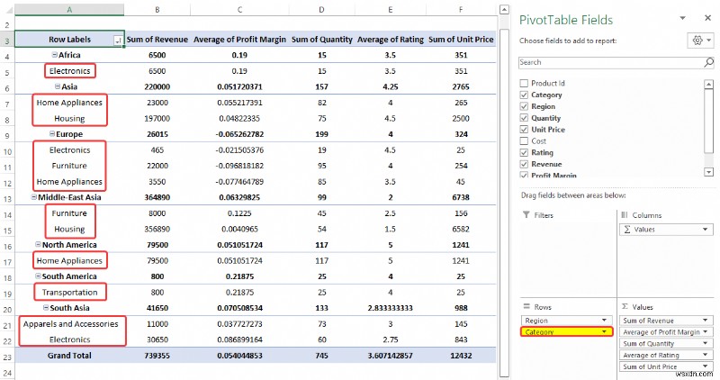Select the grand total revenue 739355 cell

click(157, 356)
